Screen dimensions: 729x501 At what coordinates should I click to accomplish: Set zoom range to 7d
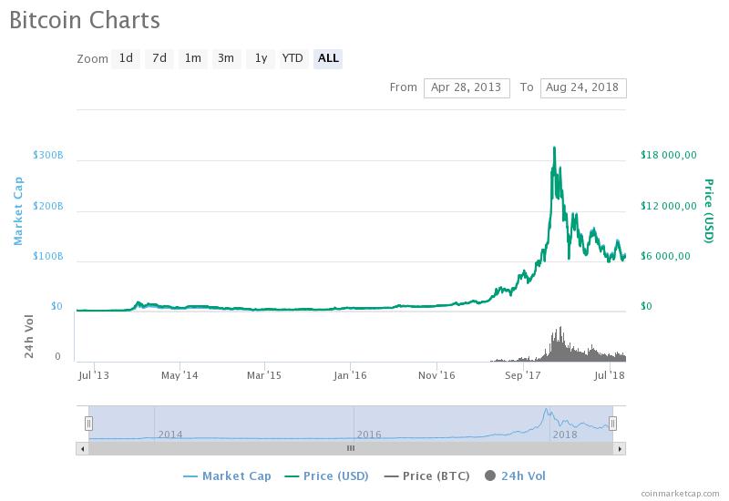pyautogui.click(x=159, y=58)
